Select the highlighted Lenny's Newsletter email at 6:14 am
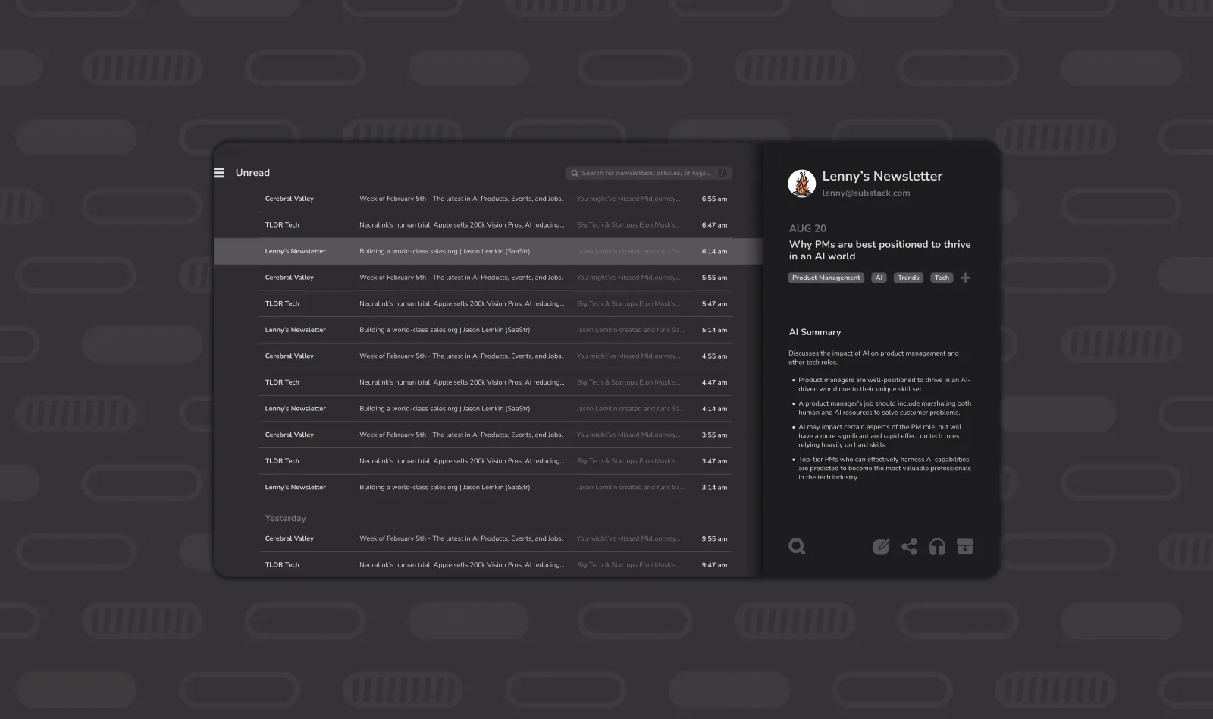The height and width of the screenshot is (719, 1213). [x=487, y=251]
